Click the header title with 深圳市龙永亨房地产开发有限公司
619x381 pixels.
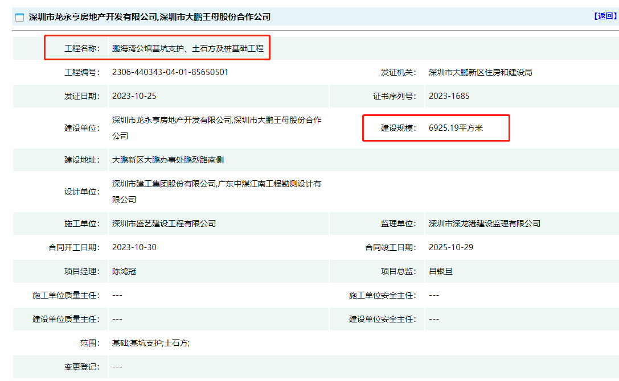coord(149,17)
